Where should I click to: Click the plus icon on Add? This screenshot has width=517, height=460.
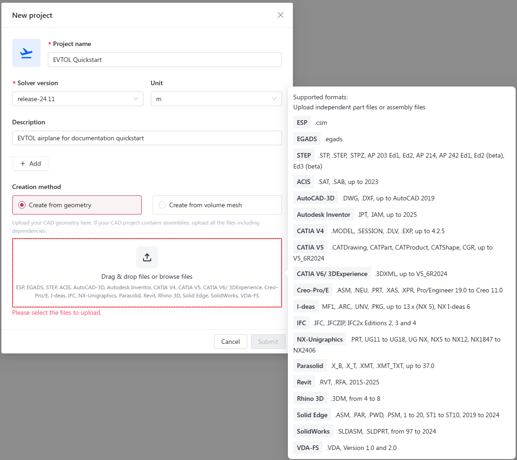tap(23, 164)
